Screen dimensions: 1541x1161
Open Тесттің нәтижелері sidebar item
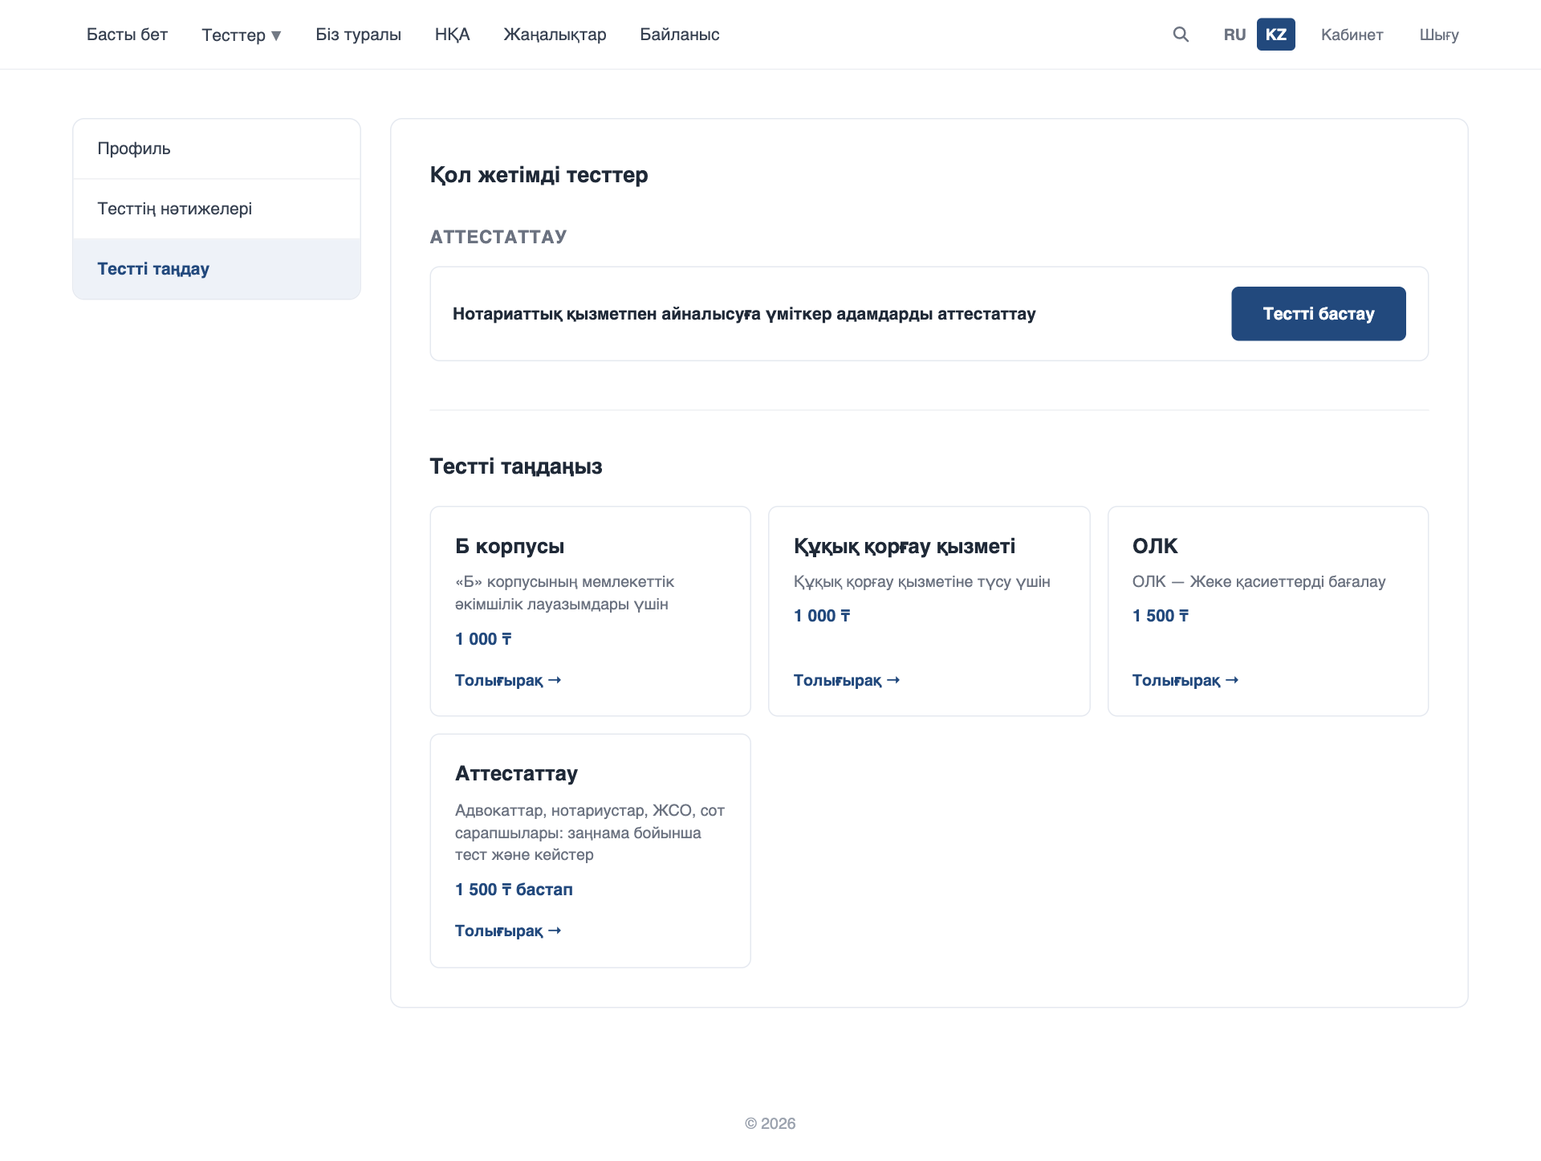click(x=217, y=209)
